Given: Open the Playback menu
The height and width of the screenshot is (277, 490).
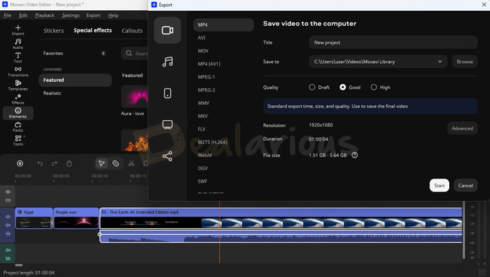Looking at the screenshot, I should point(45,15).
